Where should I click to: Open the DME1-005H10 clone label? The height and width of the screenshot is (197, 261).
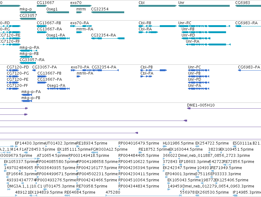[x=201, y=105]
